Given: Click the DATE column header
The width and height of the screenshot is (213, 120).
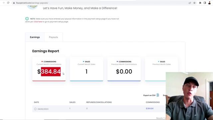Looking at the screenshot, I should pos(36,102).
